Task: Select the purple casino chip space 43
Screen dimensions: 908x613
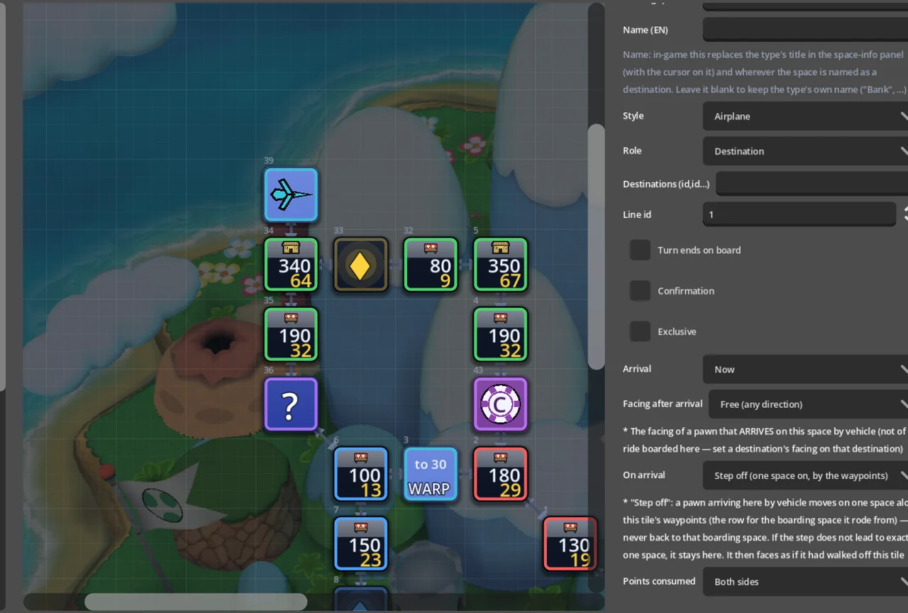Action: point(501,404)
